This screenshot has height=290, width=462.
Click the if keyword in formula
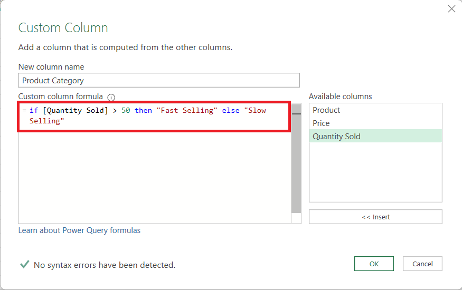coord(34,110)
